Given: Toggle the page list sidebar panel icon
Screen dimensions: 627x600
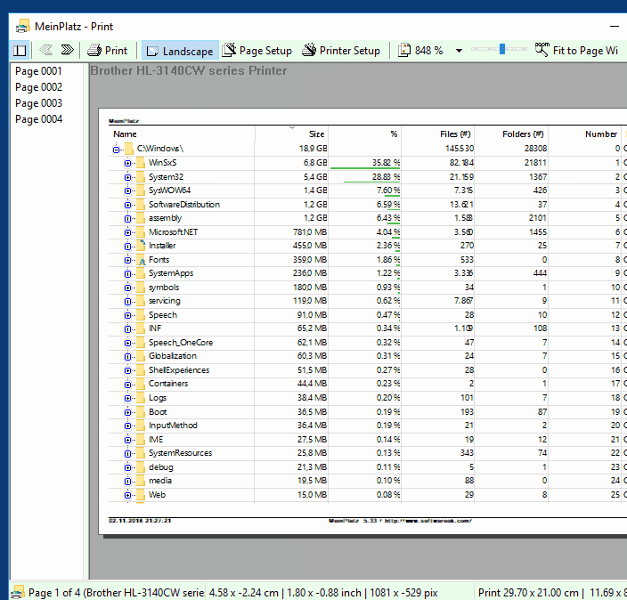Looking at the screenshot, I should 20,51.
